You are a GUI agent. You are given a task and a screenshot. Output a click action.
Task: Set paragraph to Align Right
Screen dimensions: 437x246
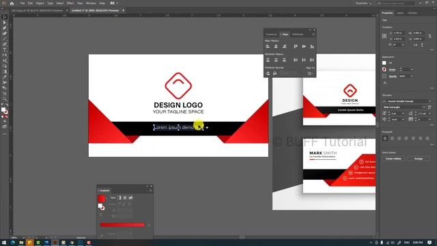pyautogui.click(x=399, y=138)
